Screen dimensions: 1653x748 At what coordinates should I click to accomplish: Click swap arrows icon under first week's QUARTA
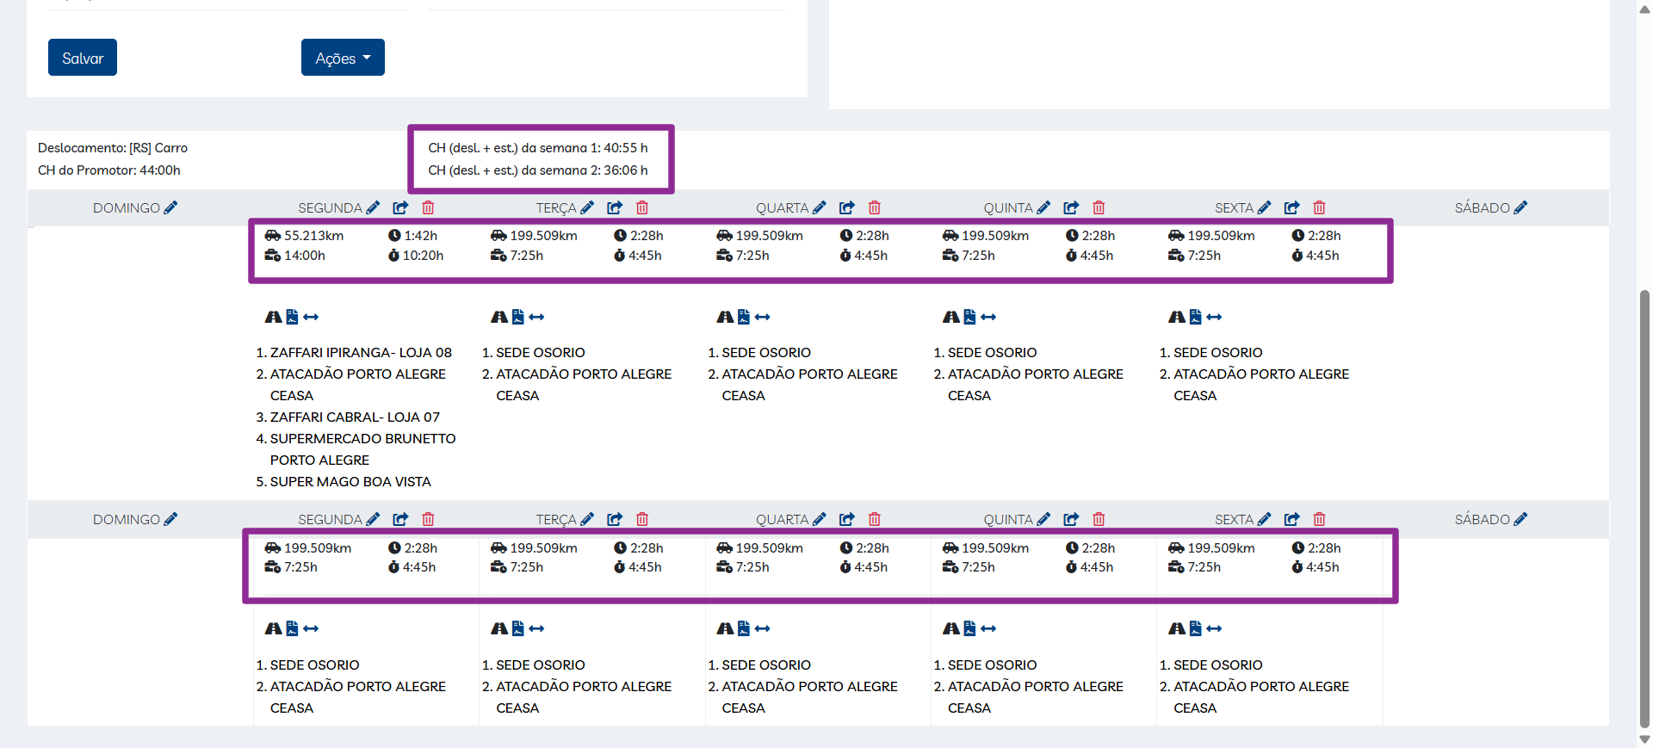coord(762,317)
